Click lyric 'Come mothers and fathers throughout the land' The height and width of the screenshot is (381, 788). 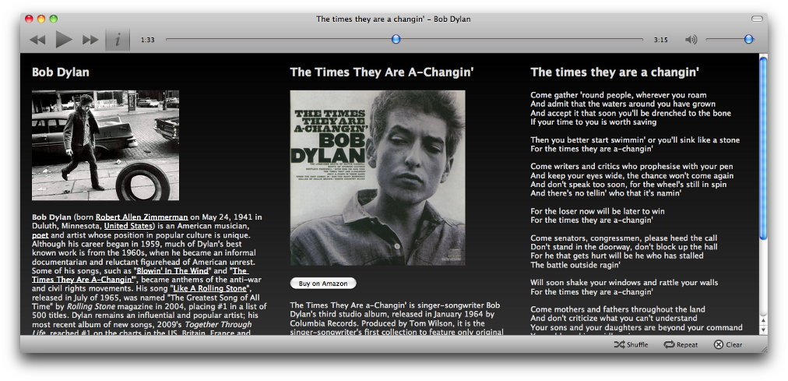tap(617, 309)
